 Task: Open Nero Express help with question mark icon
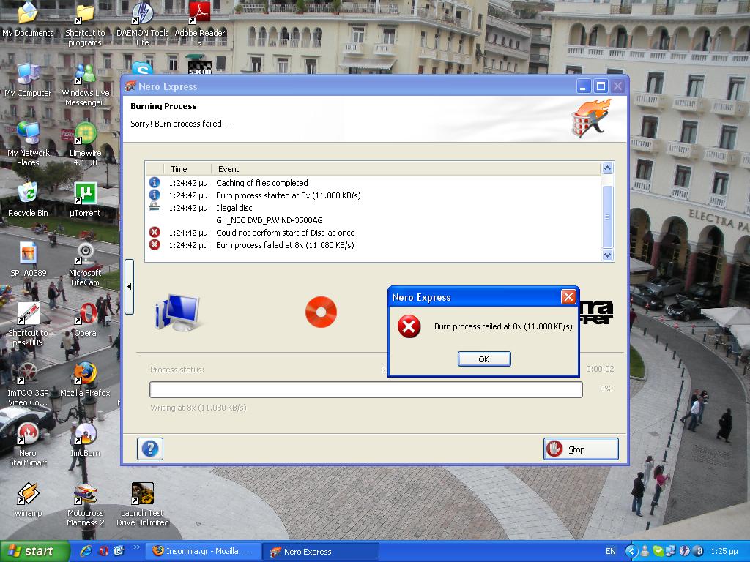150,449
